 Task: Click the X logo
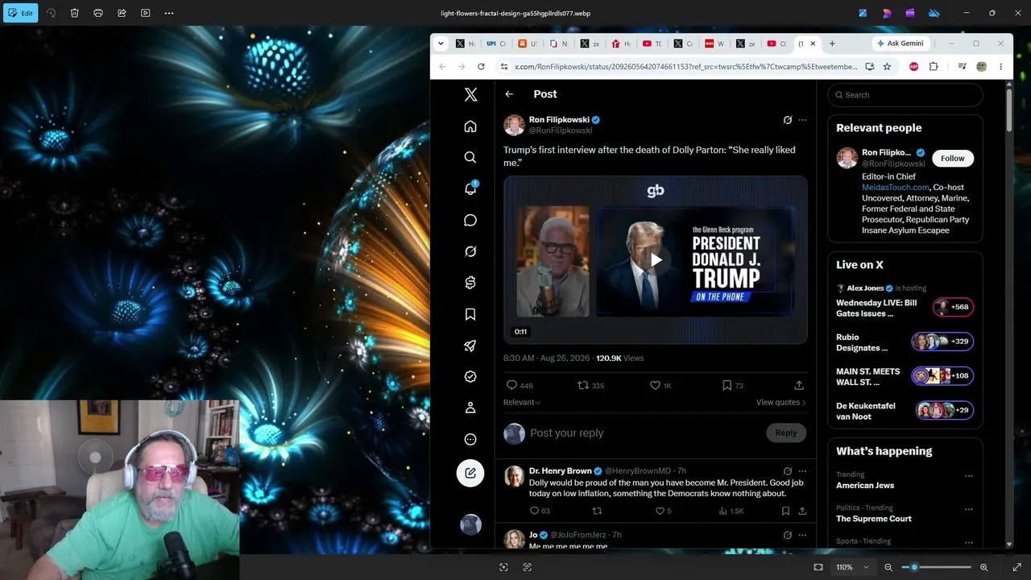pyautogui.click(x=470, y=94)
